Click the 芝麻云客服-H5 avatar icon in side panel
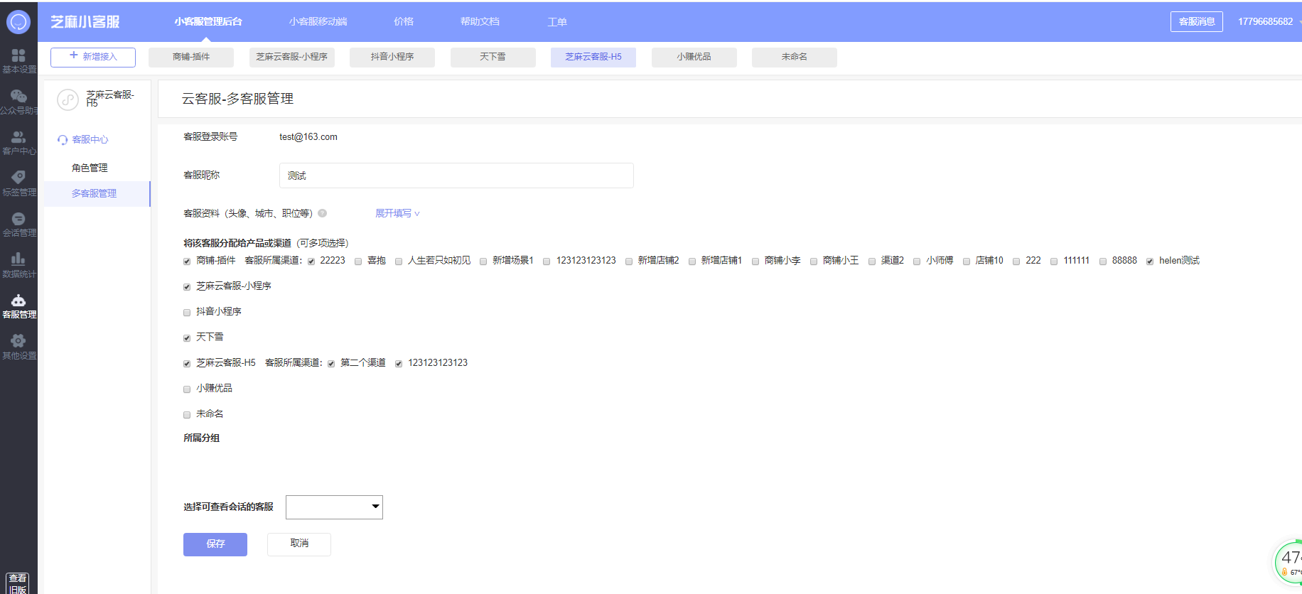 pyautogui.click(x=68, y=100)
